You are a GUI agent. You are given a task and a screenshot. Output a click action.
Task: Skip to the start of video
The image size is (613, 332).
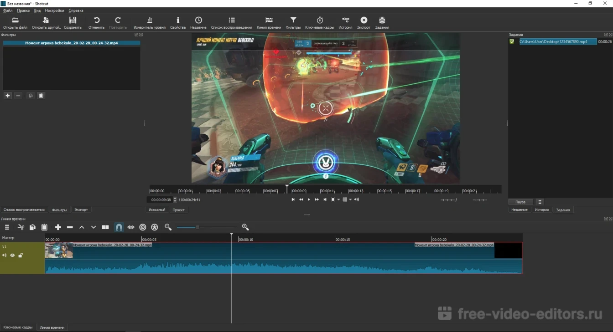pyautogui.click(x=293, y=199)
